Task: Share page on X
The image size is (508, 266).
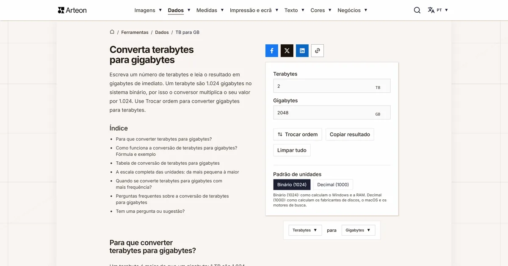Action: (287, 51)
